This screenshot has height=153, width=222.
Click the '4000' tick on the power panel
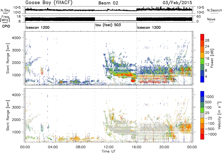point(16,38)
